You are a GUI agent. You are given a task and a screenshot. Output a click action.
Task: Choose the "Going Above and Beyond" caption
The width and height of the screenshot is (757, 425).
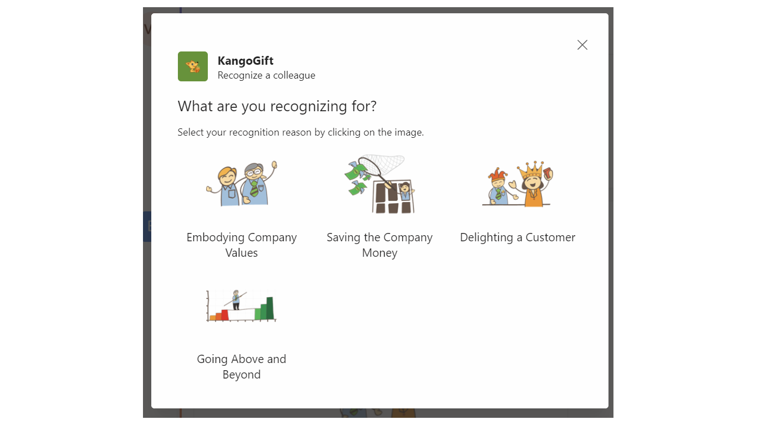point(242,366)
